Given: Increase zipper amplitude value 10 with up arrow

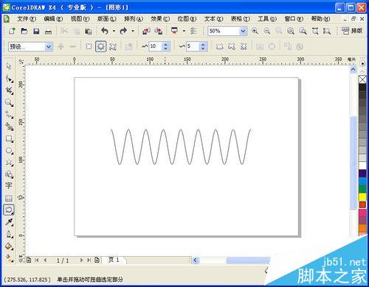Looking at the screenshot, I should 166,44.
